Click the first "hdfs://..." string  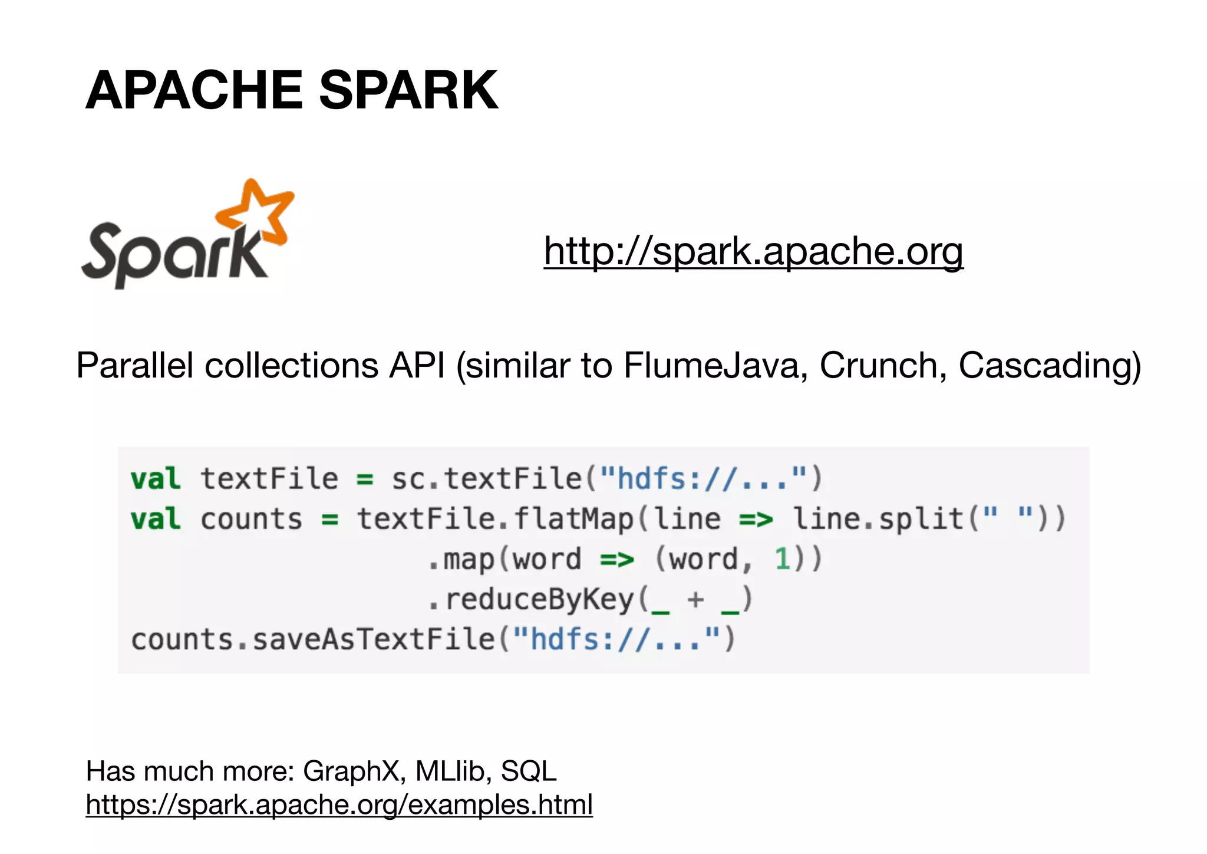point(703,478)
